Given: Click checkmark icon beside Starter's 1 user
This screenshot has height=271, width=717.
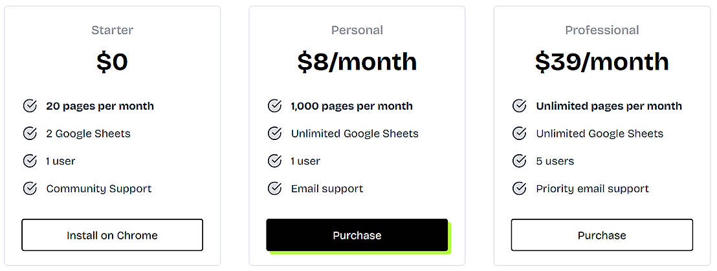Looking at the screenshot, I should tap(30, 161).
